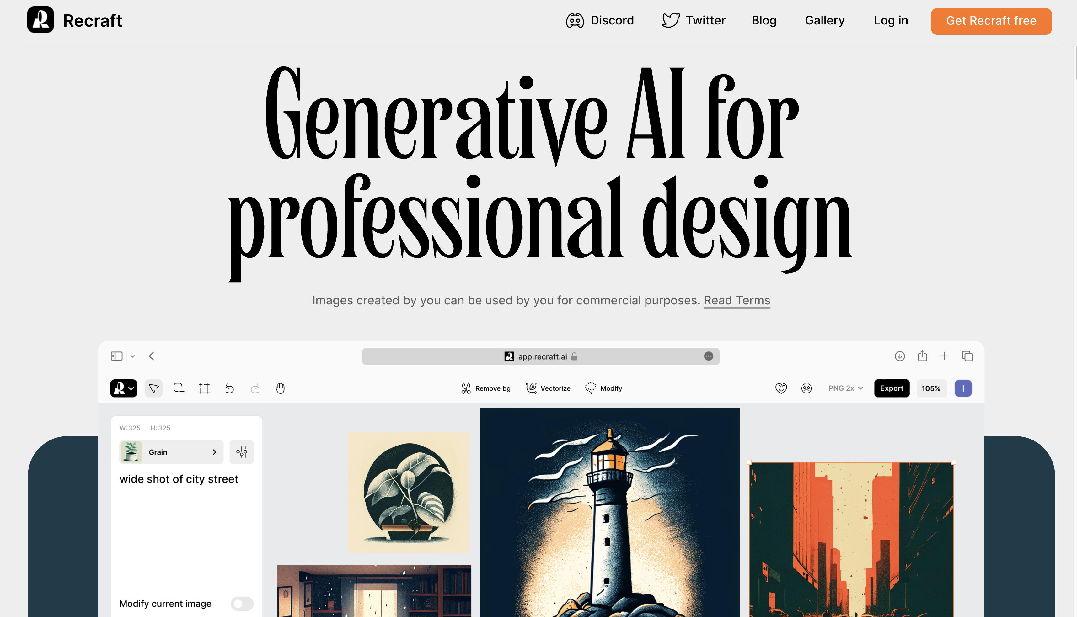Click the Export button
Viewport: 1077px width, 617px height.
click(891, 388)
